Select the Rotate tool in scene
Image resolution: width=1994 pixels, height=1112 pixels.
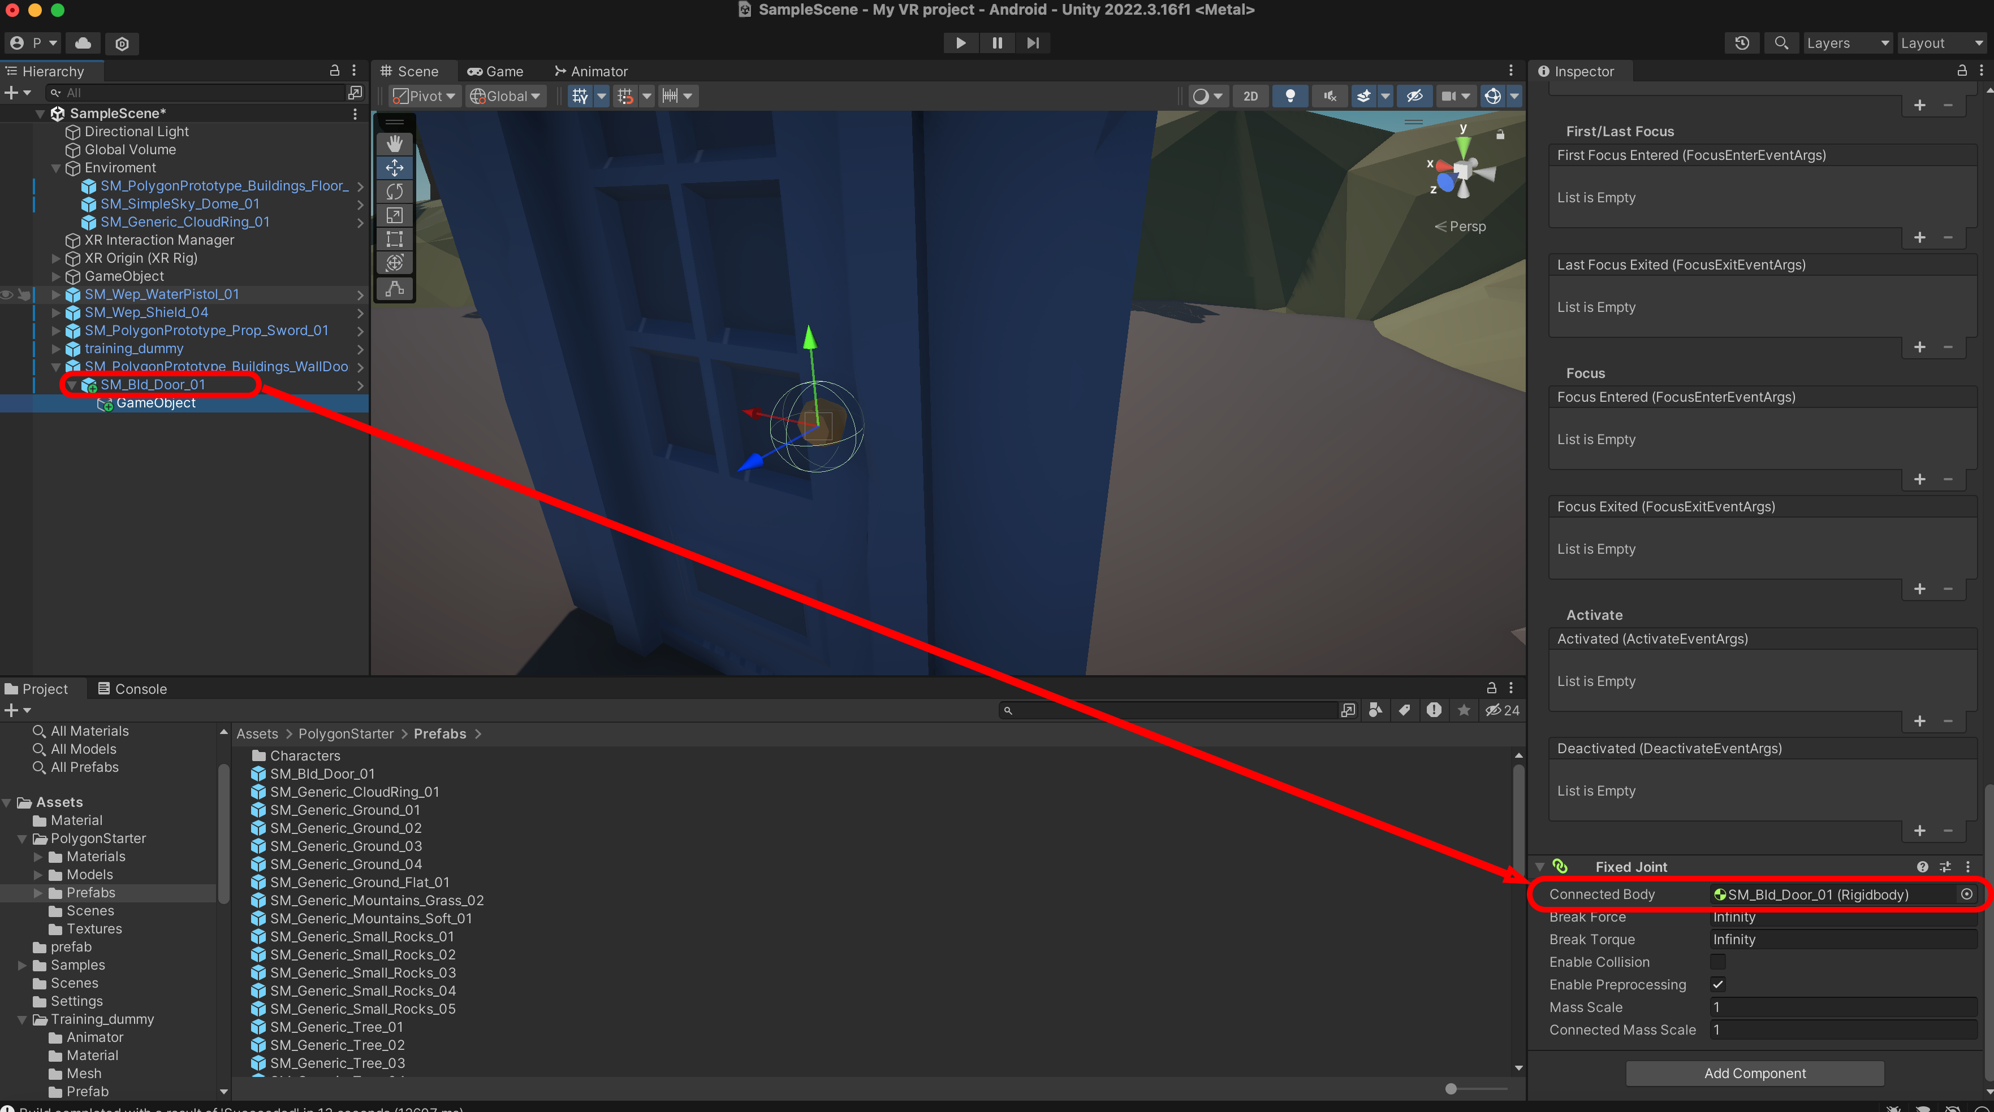click(x=394, y=191)
